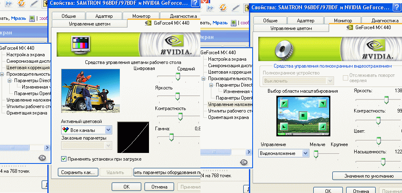The width and height of the screenshot is (402, 193).
Task: Click green PDA icon beside right Мразь link
Action: pos(234,23)
